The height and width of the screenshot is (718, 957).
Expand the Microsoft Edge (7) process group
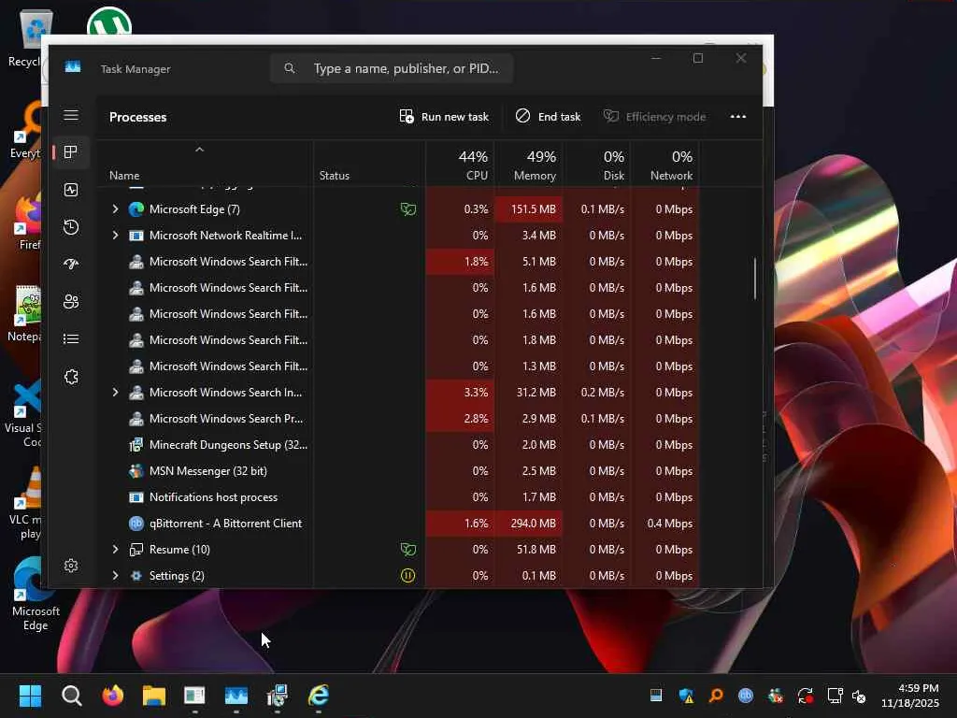tap(115, 209)
